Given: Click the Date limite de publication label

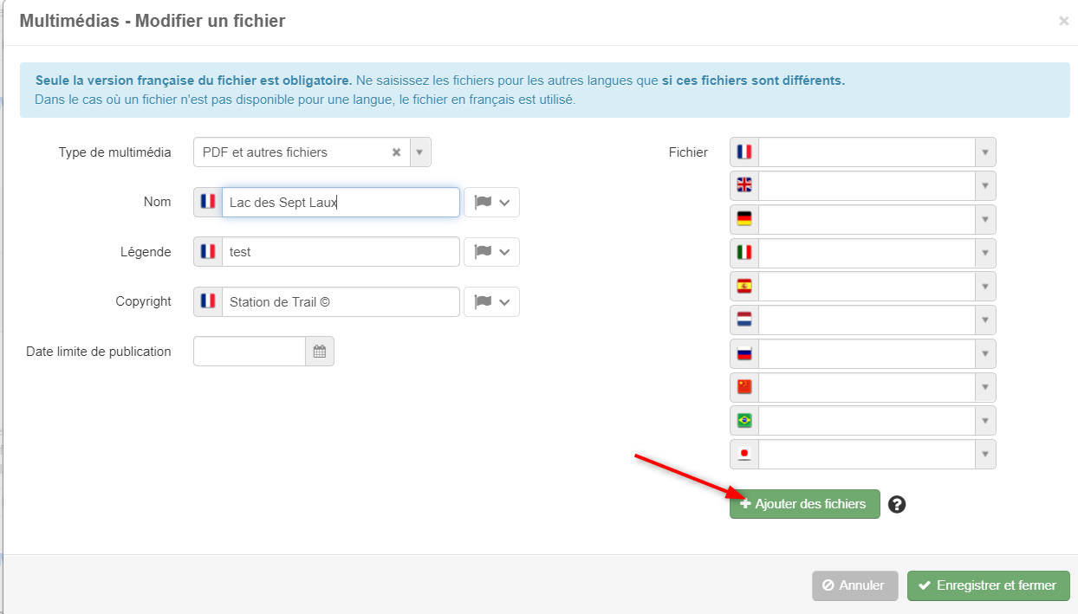Looking at the screenshot, I should [99, 352].
